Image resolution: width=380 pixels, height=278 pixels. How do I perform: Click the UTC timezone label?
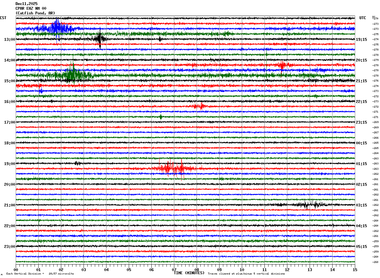[x=363, y=18]
